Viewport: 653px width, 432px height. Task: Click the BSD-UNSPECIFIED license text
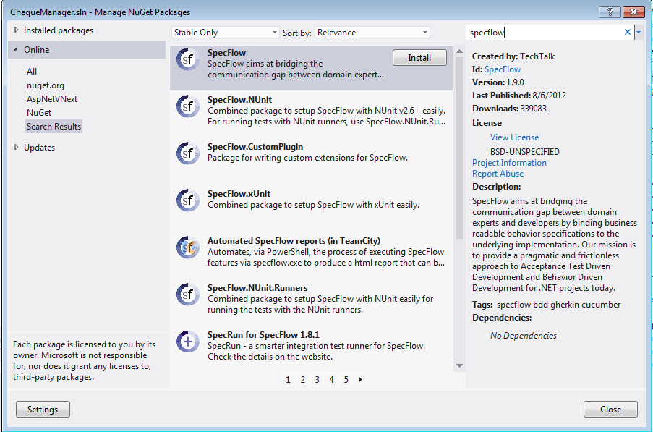[525, 152]
